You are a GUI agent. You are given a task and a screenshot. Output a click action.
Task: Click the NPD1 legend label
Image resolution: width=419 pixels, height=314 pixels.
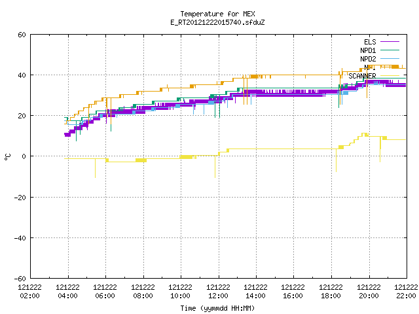pos(368,50)
